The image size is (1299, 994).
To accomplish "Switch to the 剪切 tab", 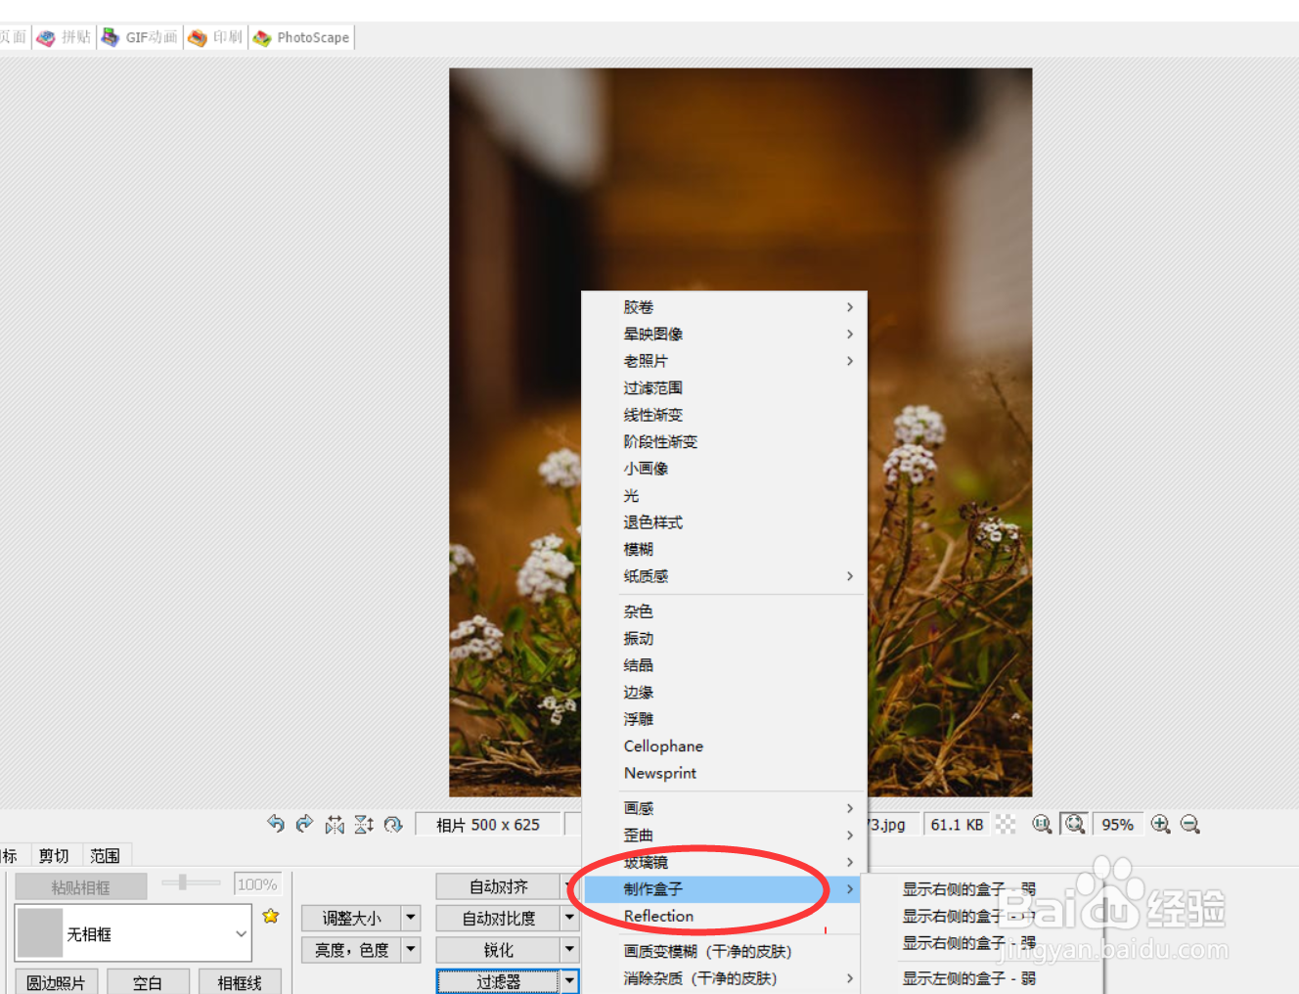I will (x=55, y=854).
